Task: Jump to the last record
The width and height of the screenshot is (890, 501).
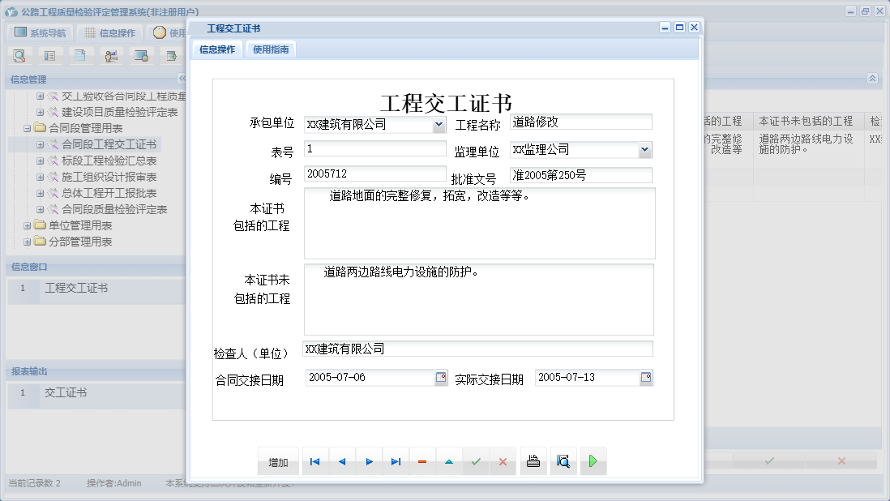Action: (x=396, y=460)
